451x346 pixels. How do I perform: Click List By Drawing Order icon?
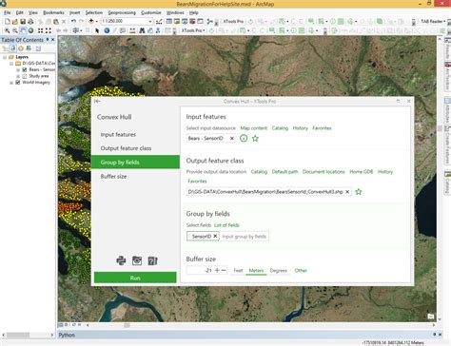(5, 48)
